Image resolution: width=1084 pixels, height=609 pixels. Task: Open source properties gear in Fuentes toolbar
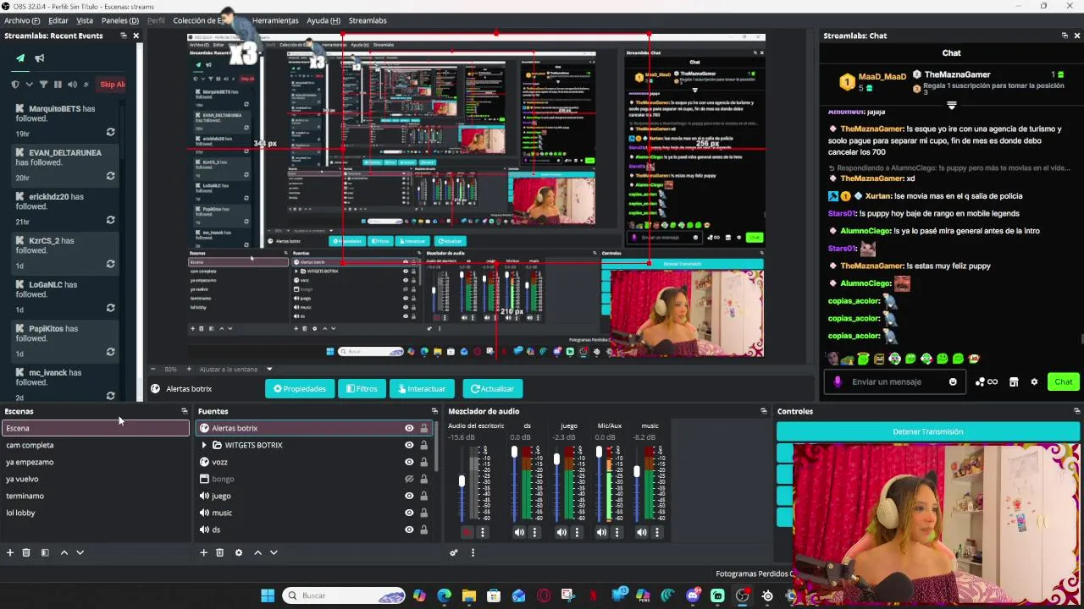[239, 552]
